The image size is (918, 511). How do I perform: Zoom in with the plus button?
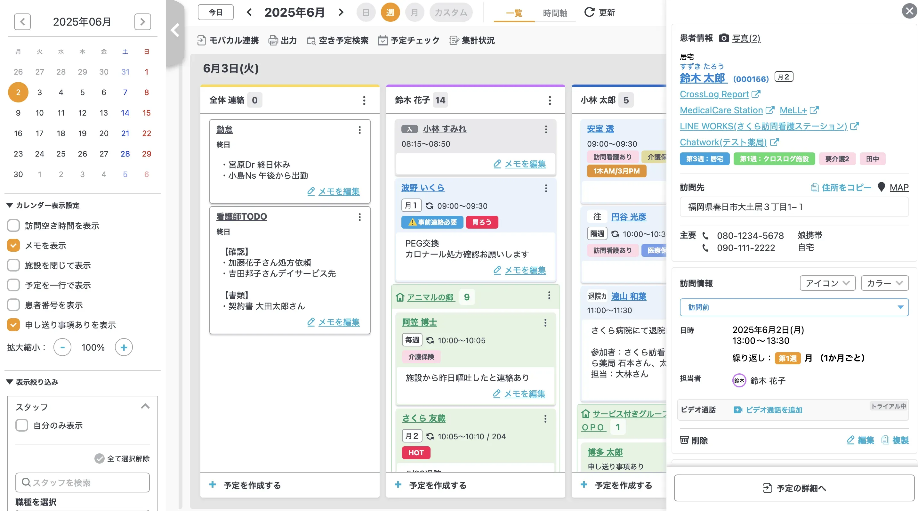[124, 347]
